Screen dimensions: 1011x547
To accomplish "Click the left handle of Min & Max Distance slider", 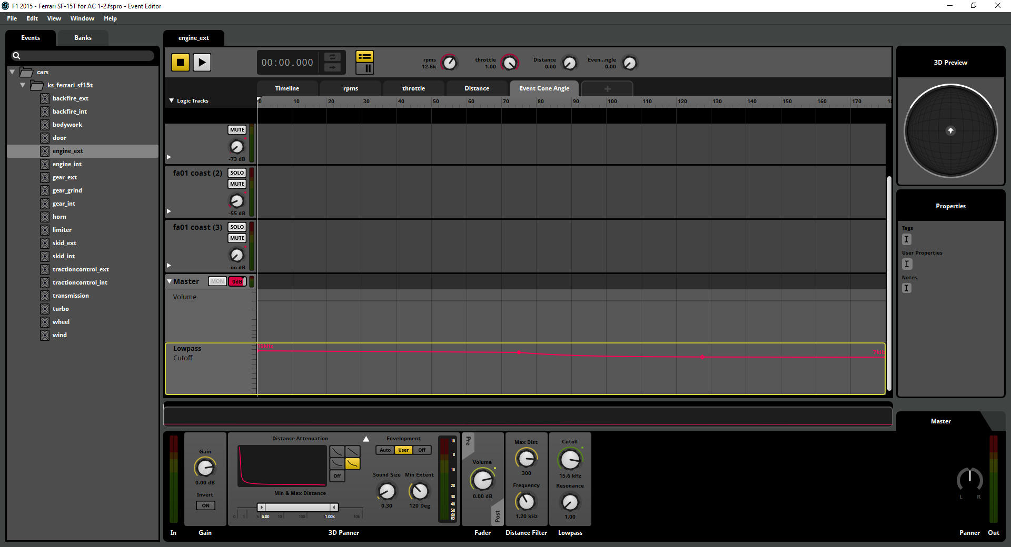I will (261, 507).
